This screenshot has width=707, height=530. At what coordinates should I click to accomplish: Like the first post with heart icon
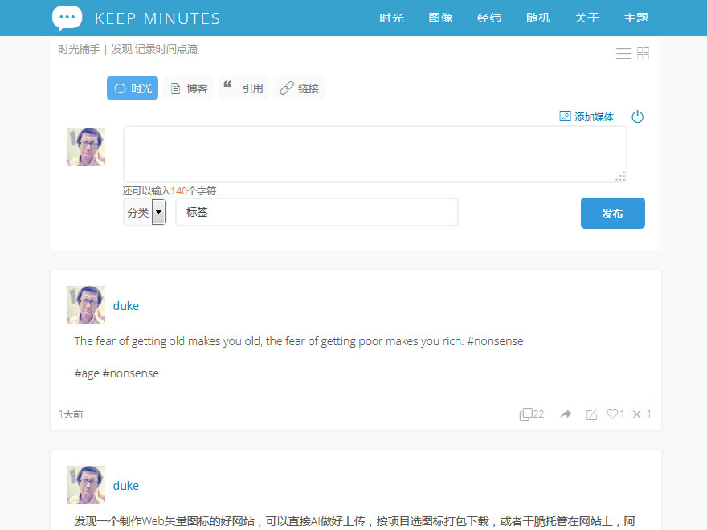(613, 414)
